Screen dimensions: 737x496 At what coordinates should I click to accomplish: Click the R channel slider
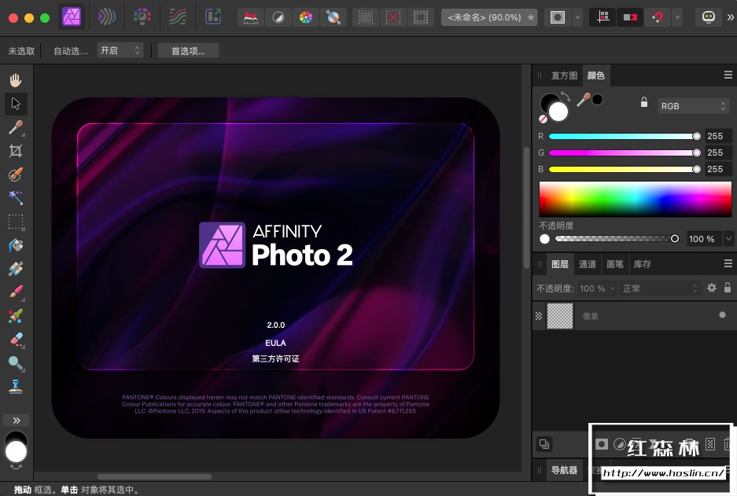625,136
